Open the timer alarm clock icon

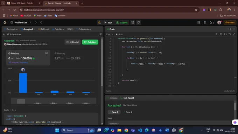[133, 22]
